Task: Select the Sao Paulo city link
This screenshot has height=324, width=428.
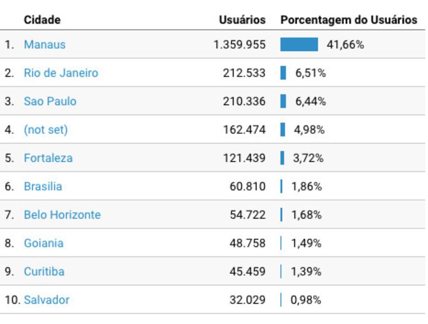Action: [x=50, y=101]
